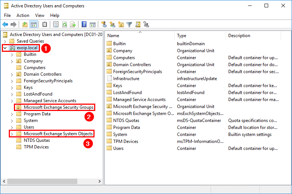Open the Action menu
Image resolution: width=292 pixels, height=194 pixels.
[x=23, y=15]
